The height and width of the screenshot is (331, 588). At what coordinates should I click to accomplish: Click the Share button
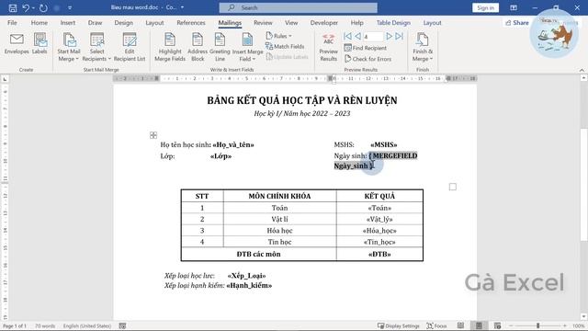tap(516, 23)
